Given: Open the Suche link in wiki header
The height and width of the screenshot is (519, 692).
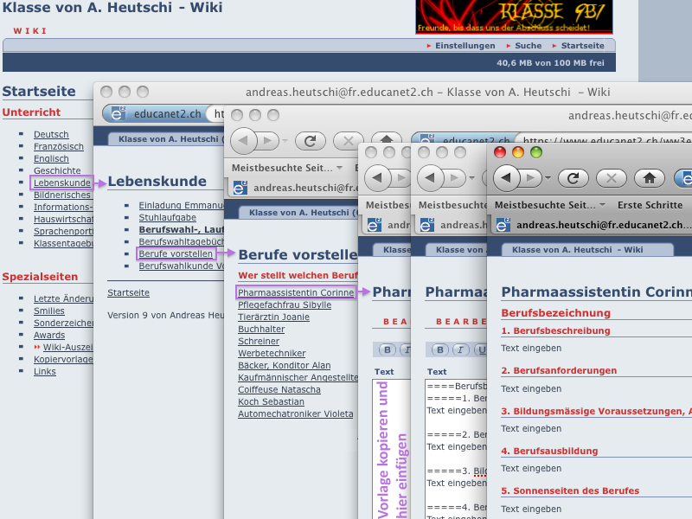Looking at the screenshot, I should pyautogui.click(x=528, y=46).
